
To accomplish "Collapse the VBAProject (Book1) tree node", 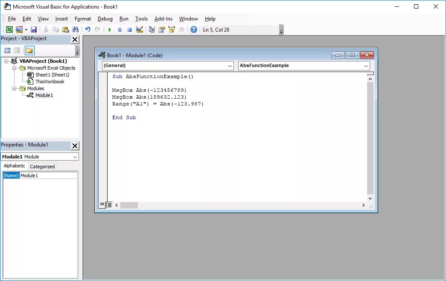I will 6,61.
